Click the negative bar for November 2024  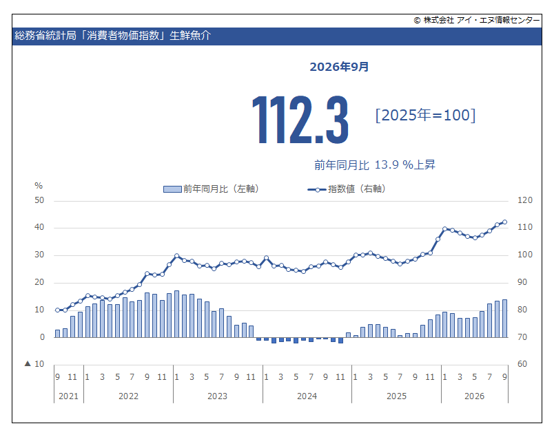click(x=340, y=340)
